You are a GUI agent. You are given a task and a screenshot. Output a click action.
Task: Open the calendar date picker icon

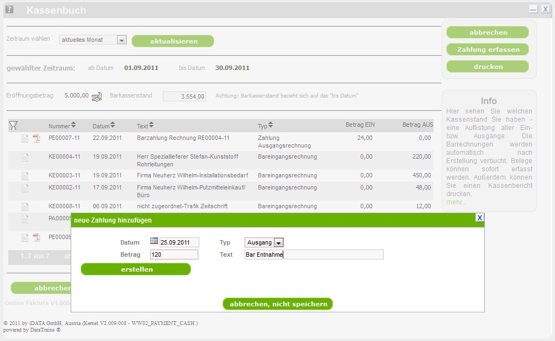[154, 241]
